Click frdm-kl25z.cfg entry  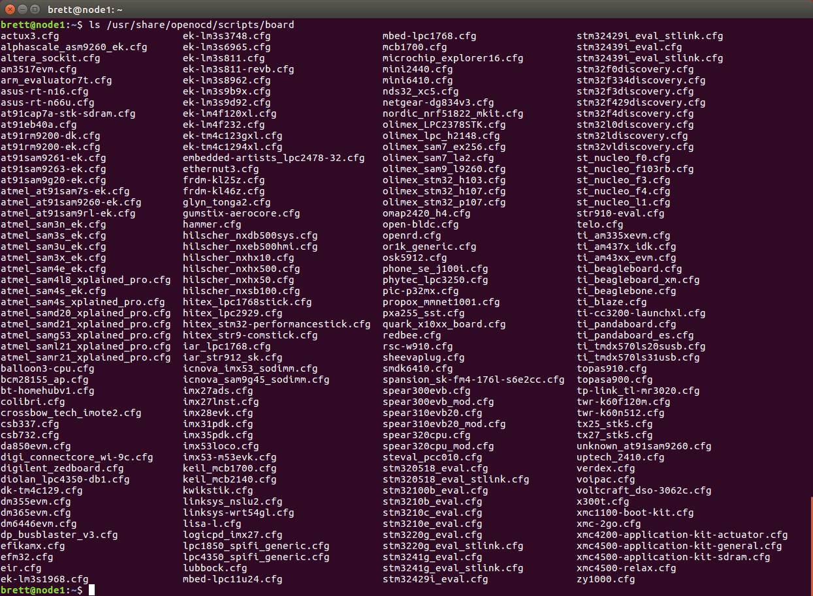(x=224, y=180)
